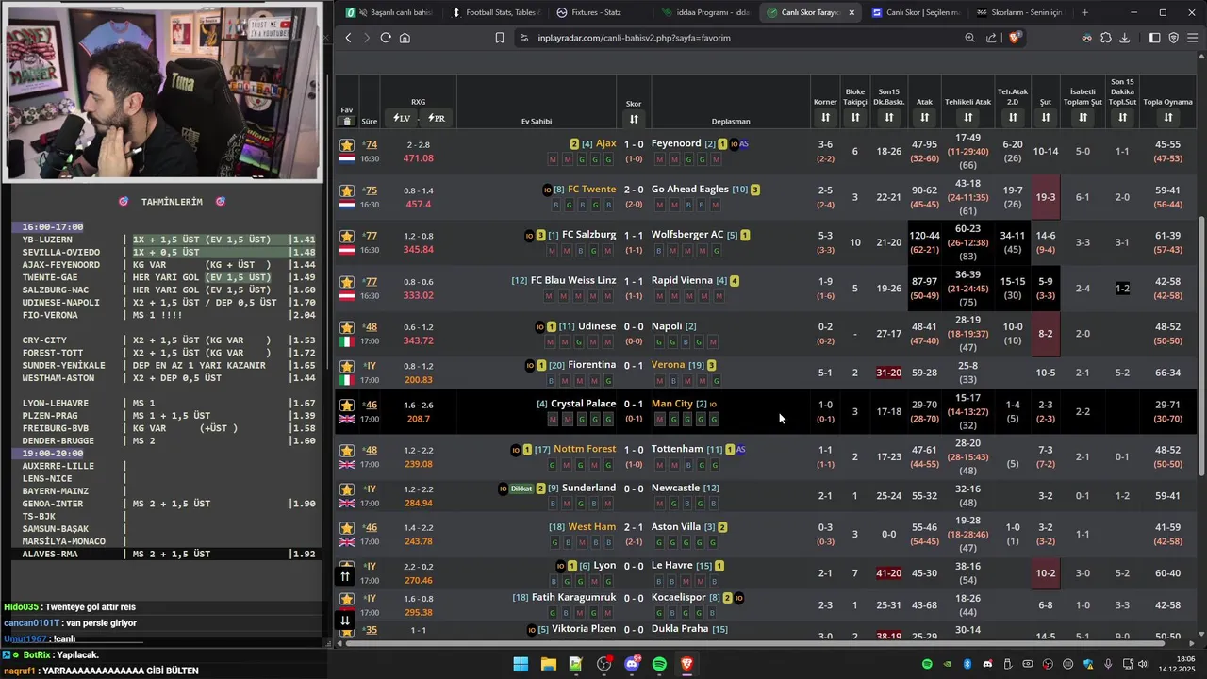Open Windows Start menu
Screen dimensions: 1207x679
[x=521, y=664]
